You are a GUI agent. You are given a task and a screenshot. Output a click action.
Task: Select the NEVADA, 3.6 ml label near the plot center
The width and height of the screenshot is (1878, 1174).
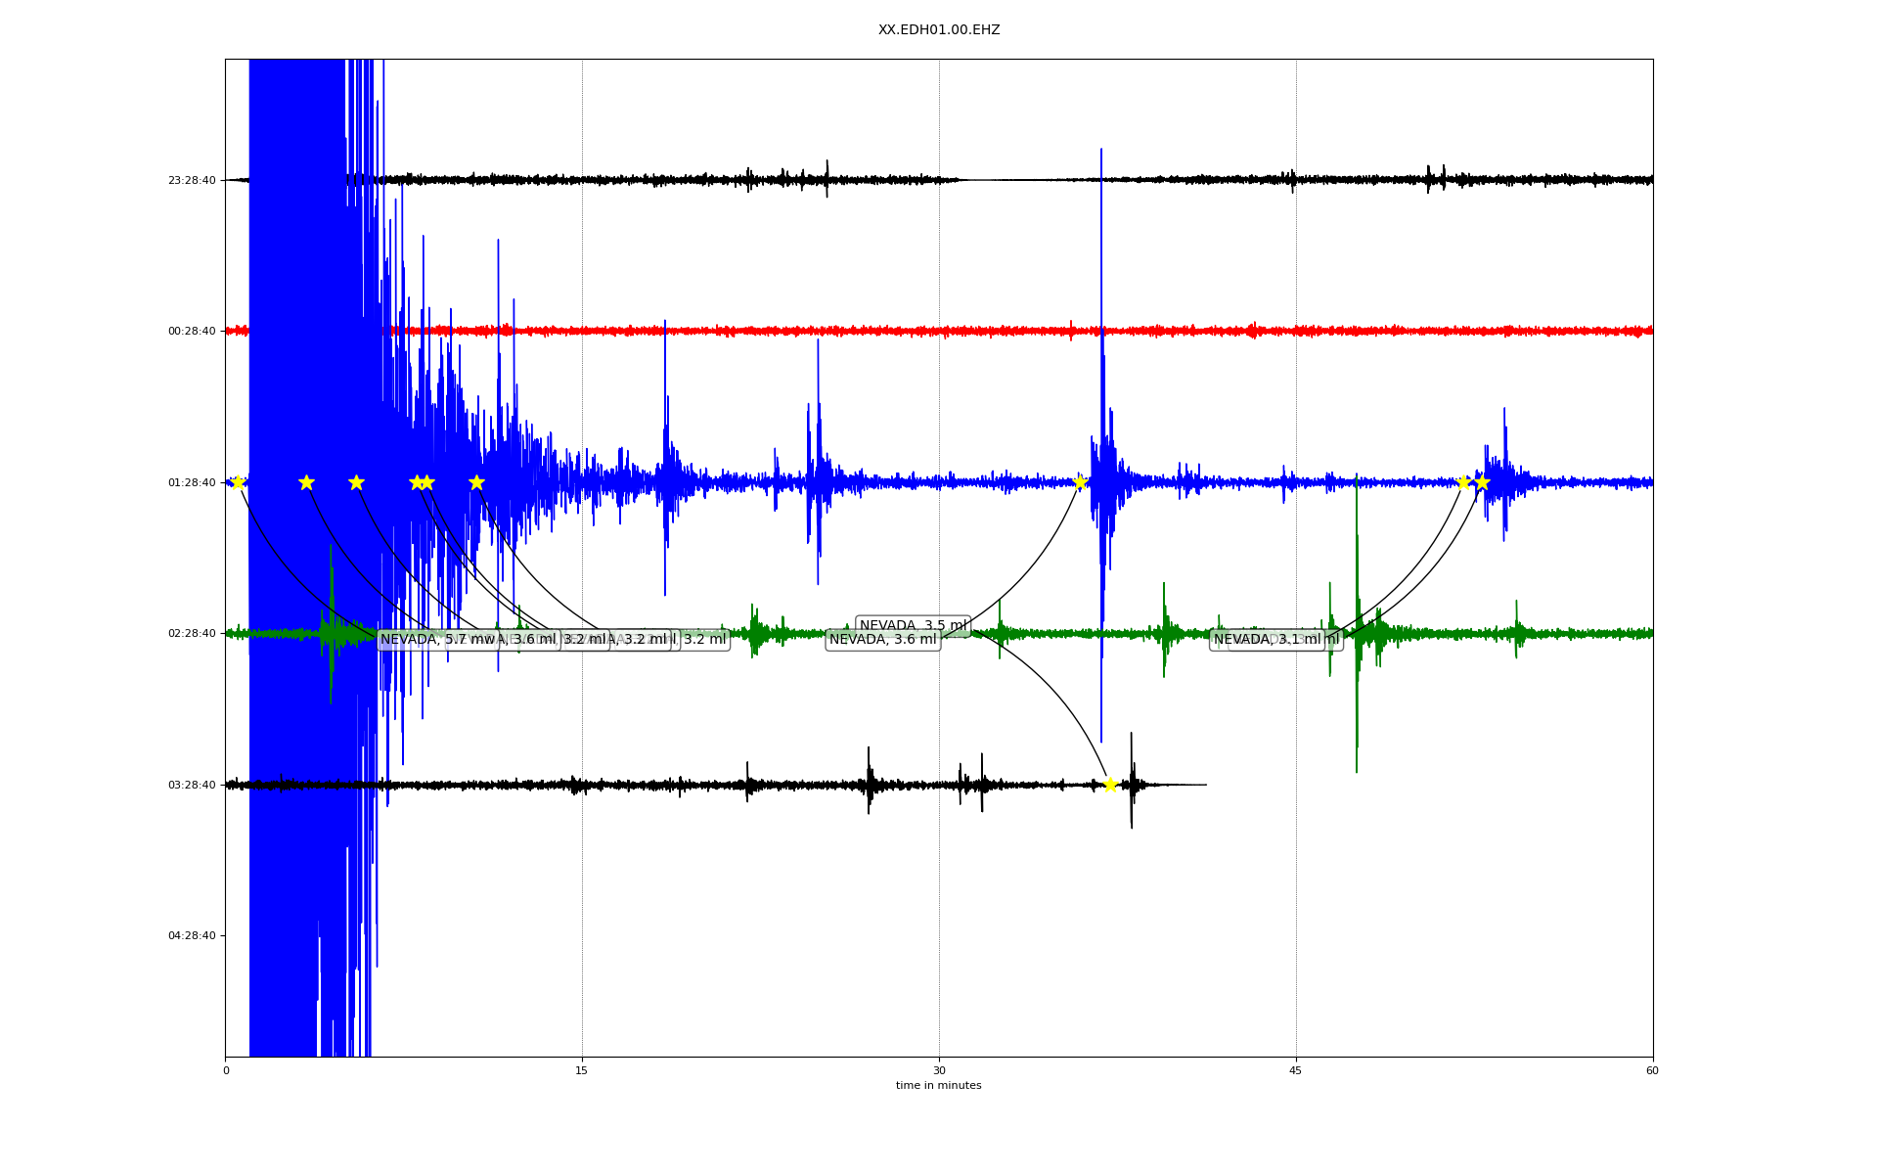(x=882, y=640)
